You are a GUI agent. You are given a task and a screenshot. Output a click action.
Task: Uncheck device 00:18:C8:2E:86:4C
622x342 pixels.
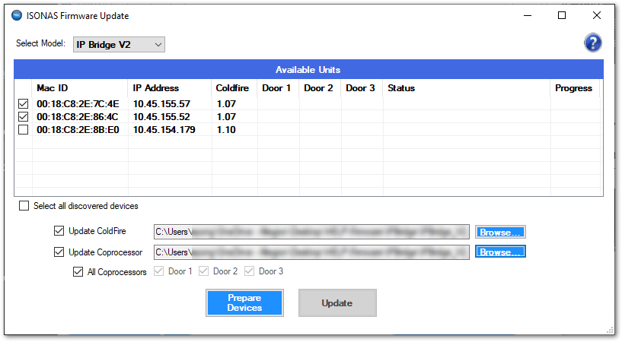[x=24, y=117]
